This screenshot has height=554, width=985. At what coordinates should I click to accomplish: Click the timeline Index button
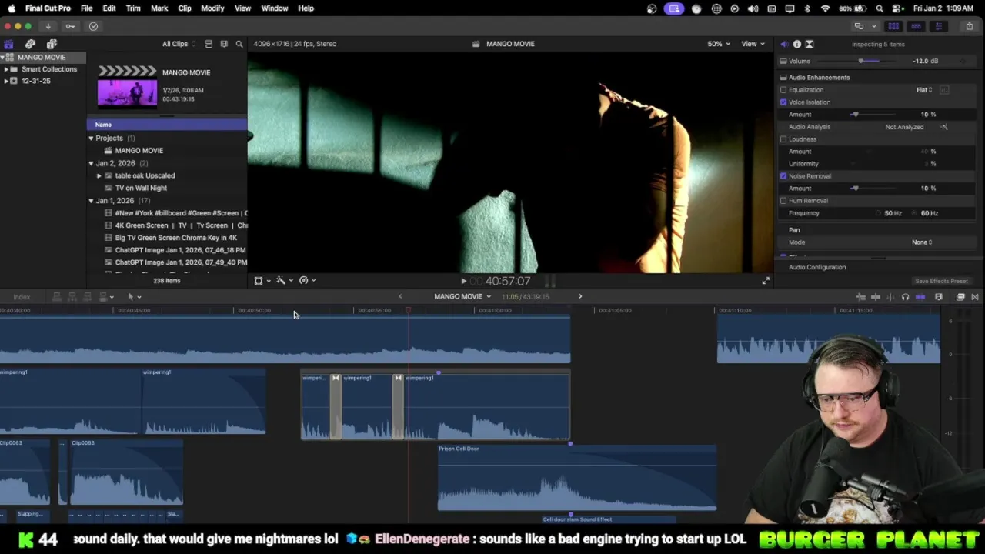pos(22,297)
